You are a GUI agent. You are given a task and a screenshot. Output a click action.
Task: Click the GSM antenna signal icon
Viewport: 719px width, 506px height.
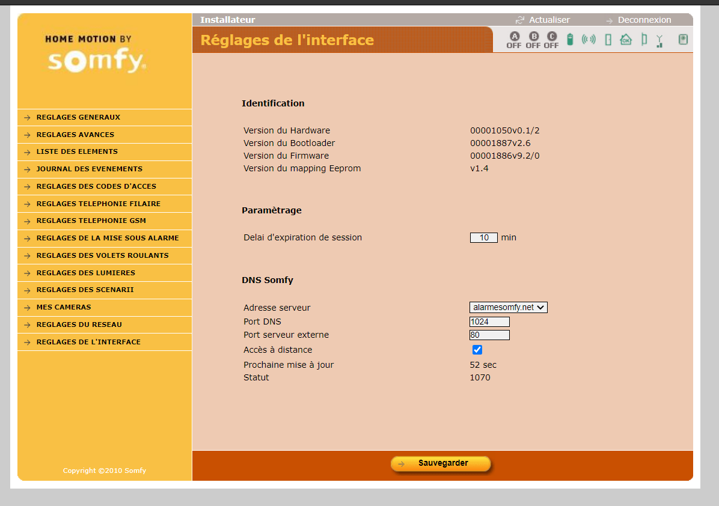click(659, 41)
